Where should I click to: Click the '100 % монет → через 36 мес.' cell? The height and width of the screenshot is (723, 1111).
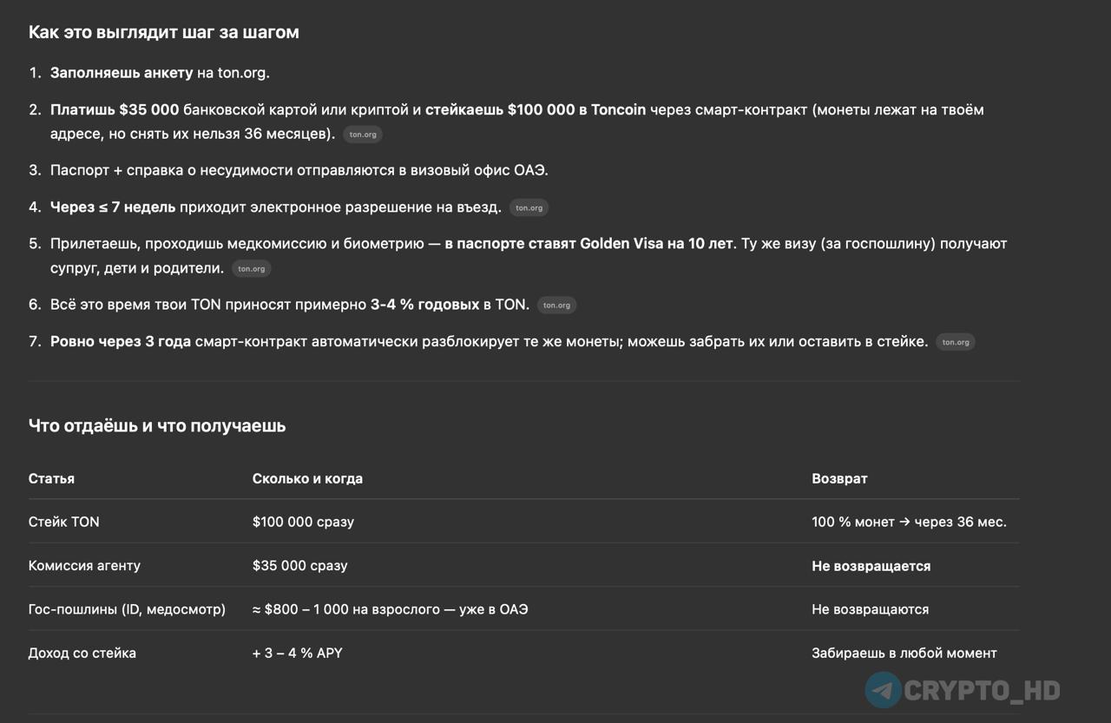click(909, 523)
